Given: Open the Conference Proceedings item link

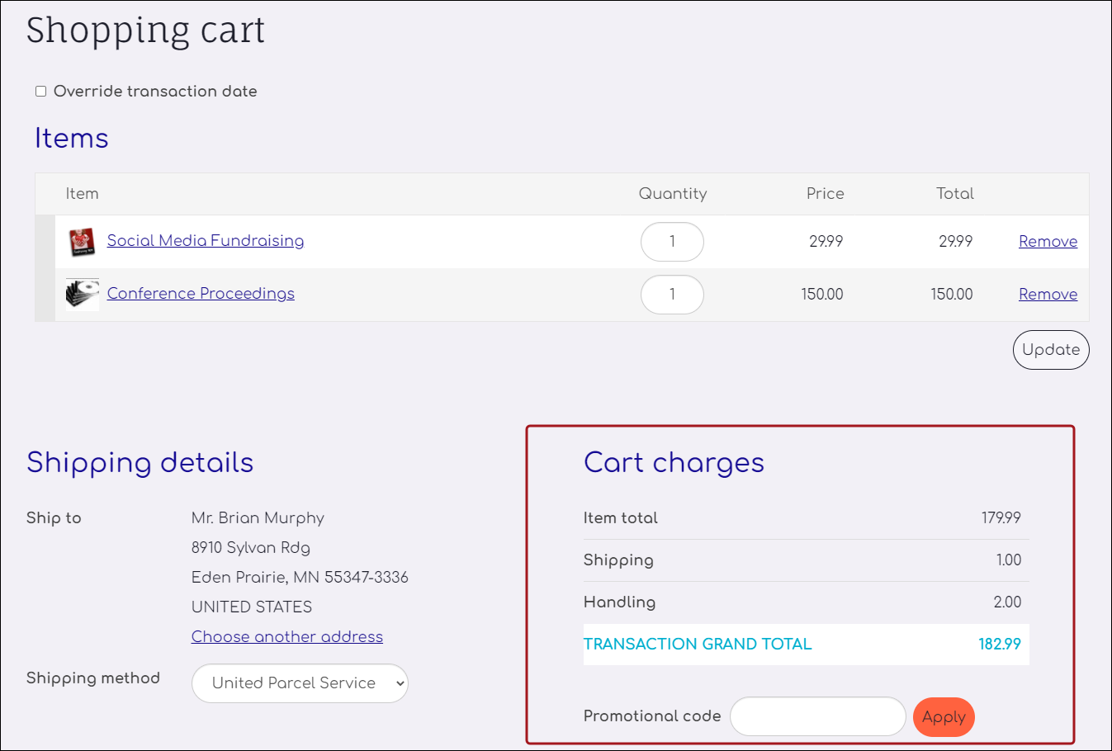Looking at the screenshot, I should point(201,293).
